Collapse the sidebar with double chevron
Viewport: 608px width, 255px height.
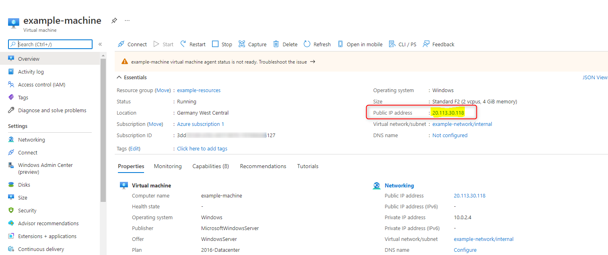point(100,44)
